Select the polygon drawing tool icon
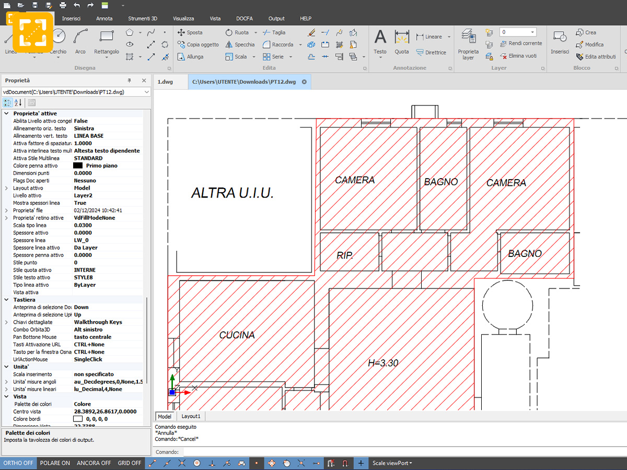This screenshot has height=470, width=627. coord(130,32)
